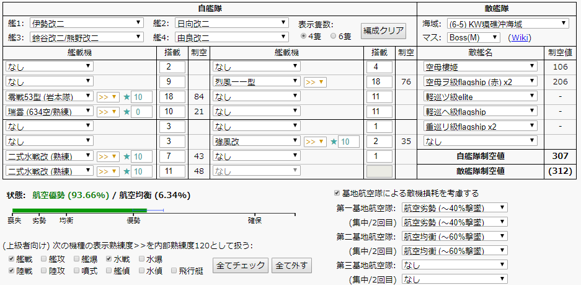
Task: Enable the 艦爆 checkbox
Action: coord(76,258)
